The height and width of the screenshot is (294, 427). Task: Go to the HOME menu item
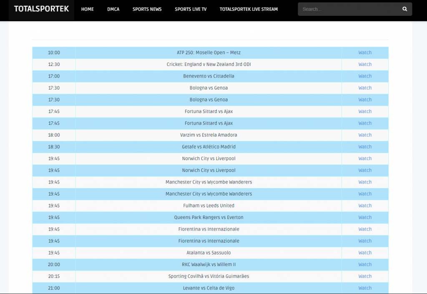coord(88,9)
